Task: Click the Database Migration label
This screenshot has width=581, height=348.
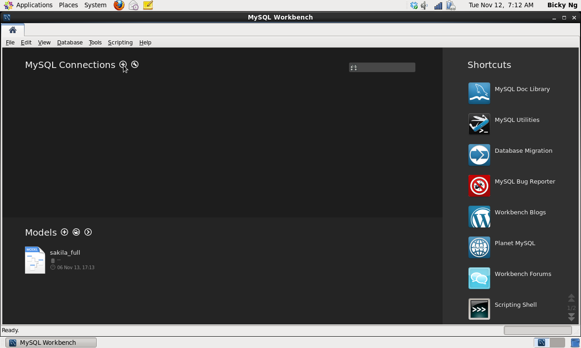Action: [x=523, y=151]
